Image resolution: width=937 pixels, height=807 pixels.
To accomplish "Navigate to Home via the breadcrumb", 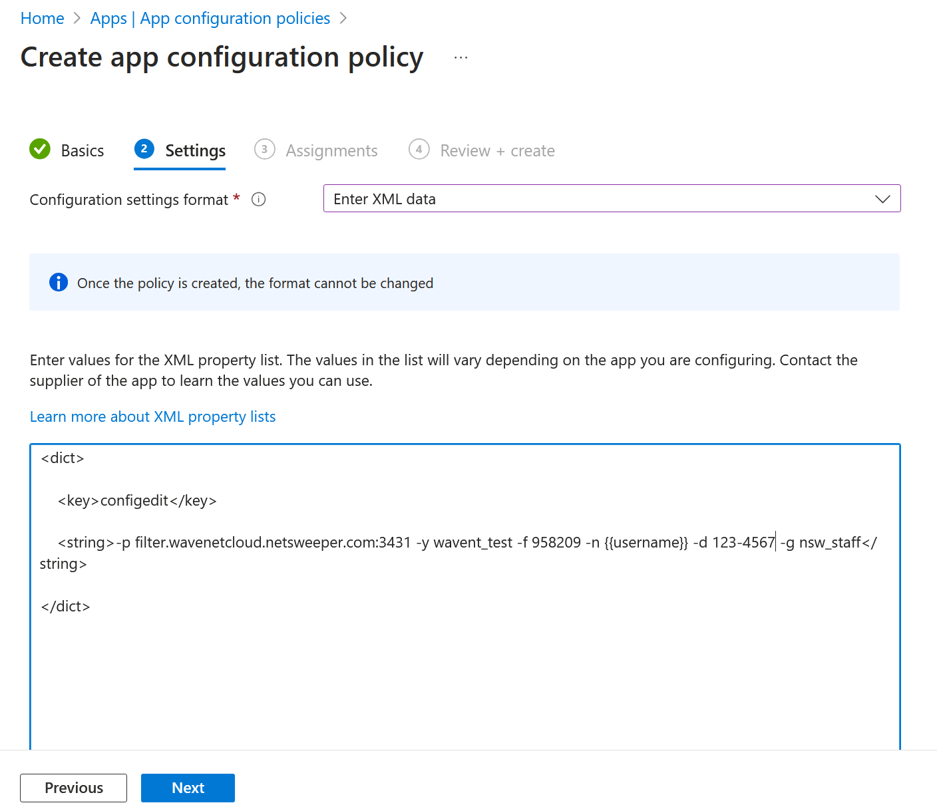I will tap(42, 18).
